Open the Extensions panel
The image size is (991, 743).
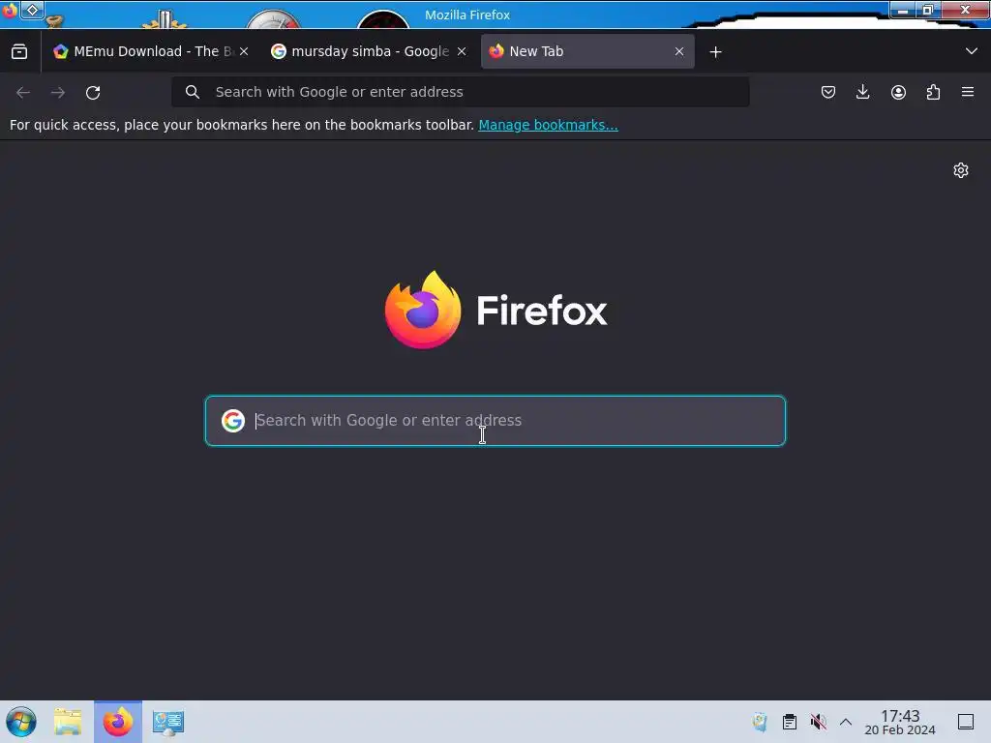[933, 92]
